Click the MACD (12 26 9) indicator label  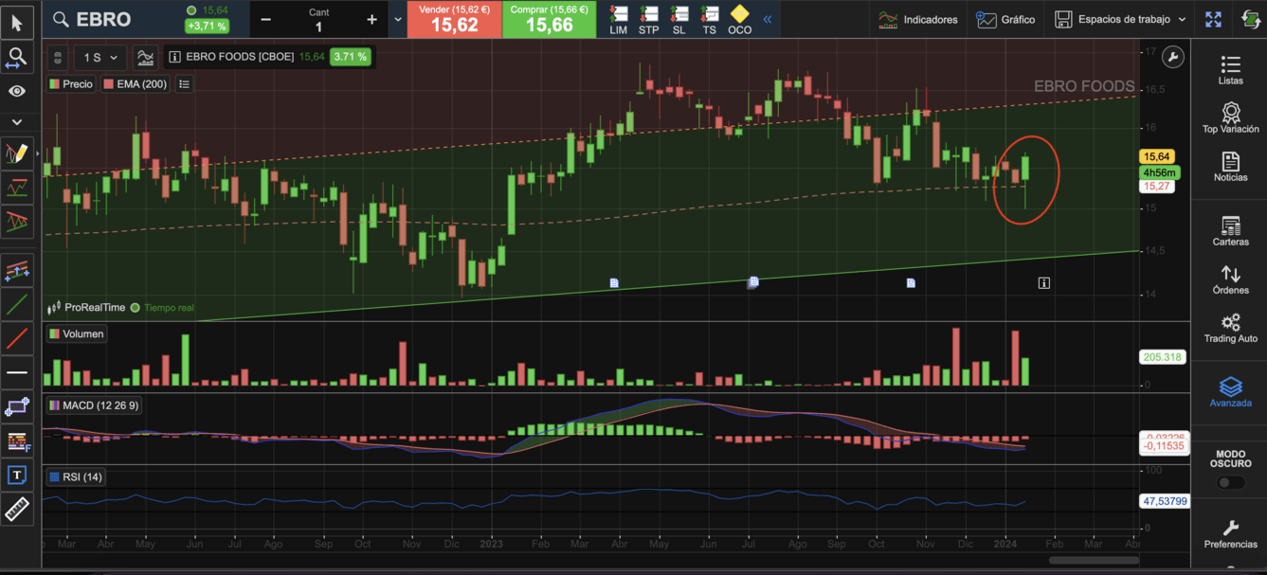click(95, 405)
